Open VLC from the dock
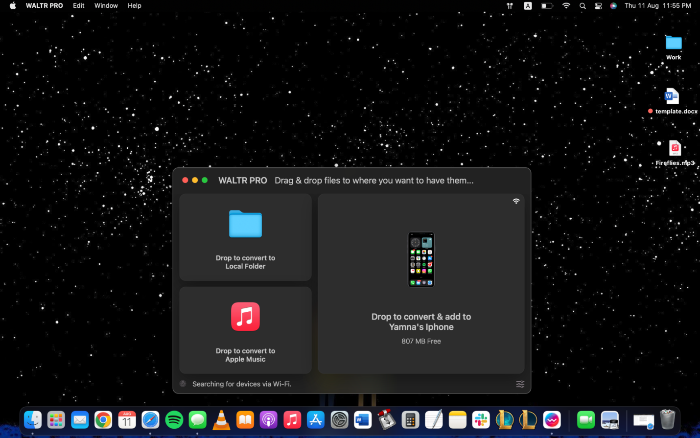Screen dimensions: 700x438 [x=221, y=420]
